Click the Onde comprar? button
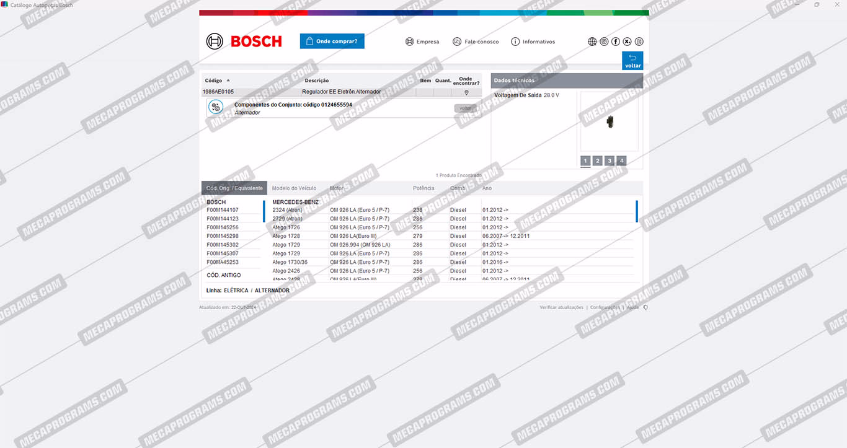 click(332, 42)
